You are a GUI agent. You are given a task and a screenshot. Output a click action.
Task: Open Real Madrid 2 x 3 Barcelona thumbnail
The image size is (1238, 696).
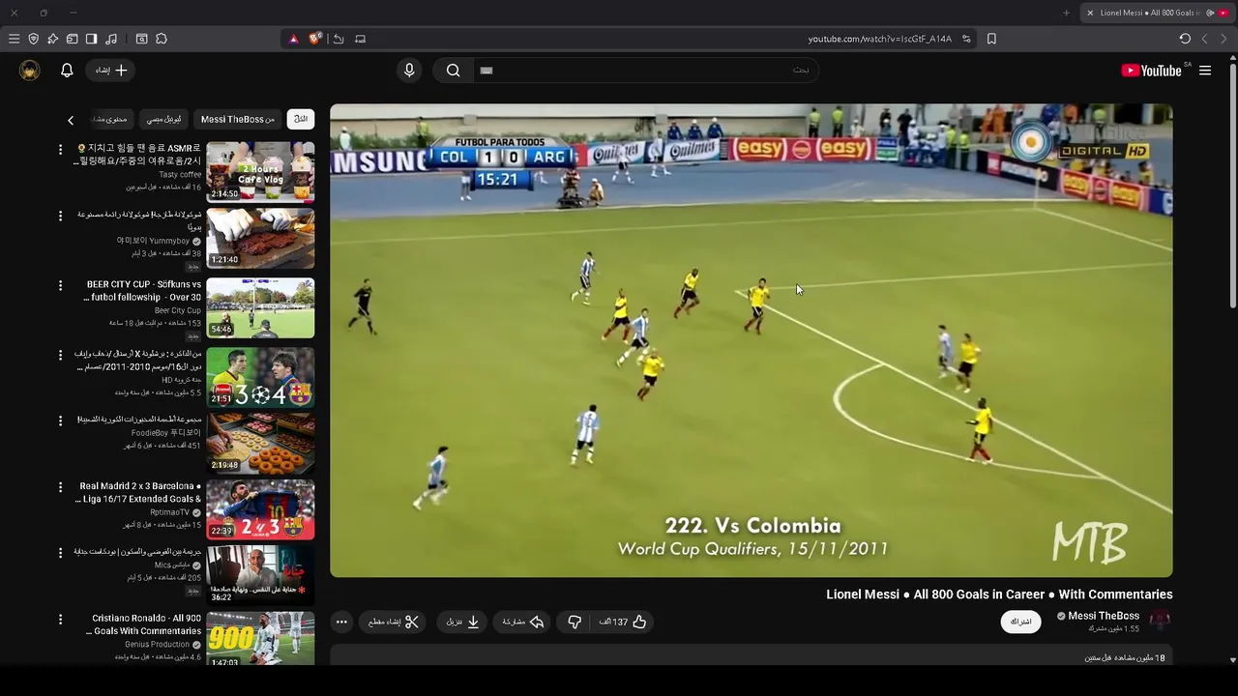coord(260,509)
